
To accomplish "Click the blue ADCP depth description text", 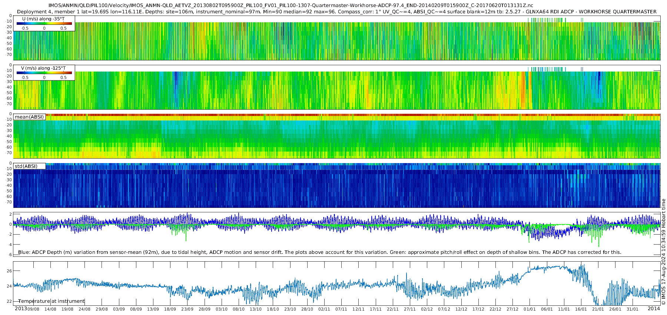I will [320, 252].
